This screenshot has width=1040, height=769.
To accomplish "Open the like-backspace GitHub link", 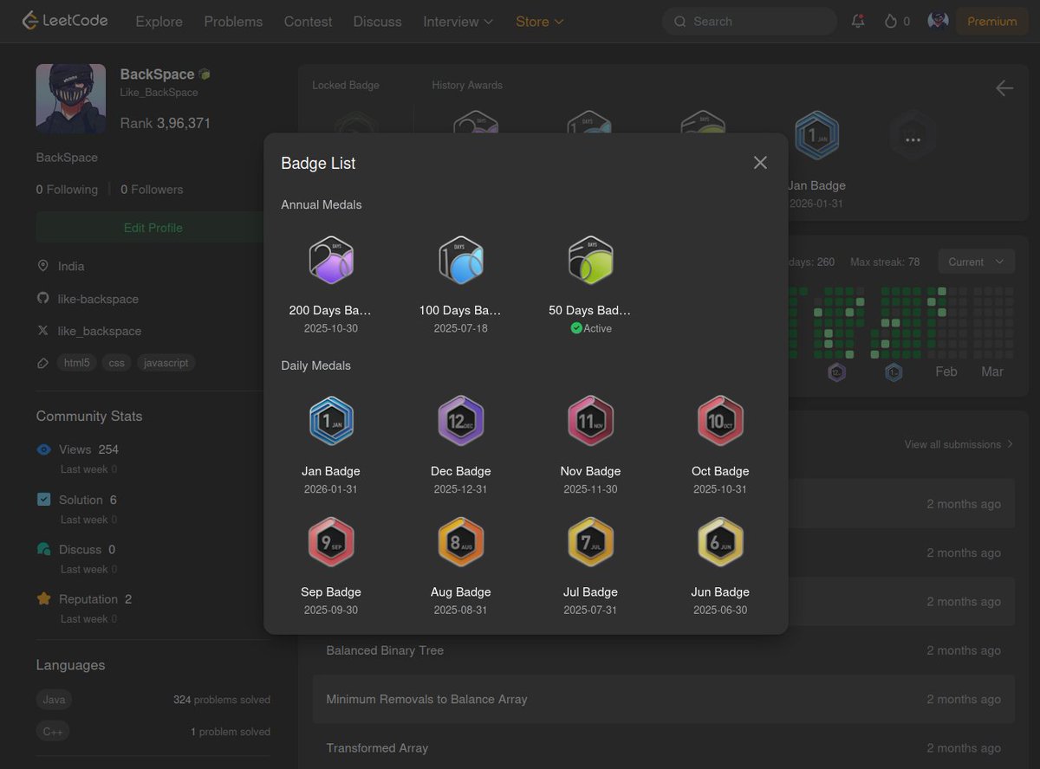I will (x=98, y=299).
